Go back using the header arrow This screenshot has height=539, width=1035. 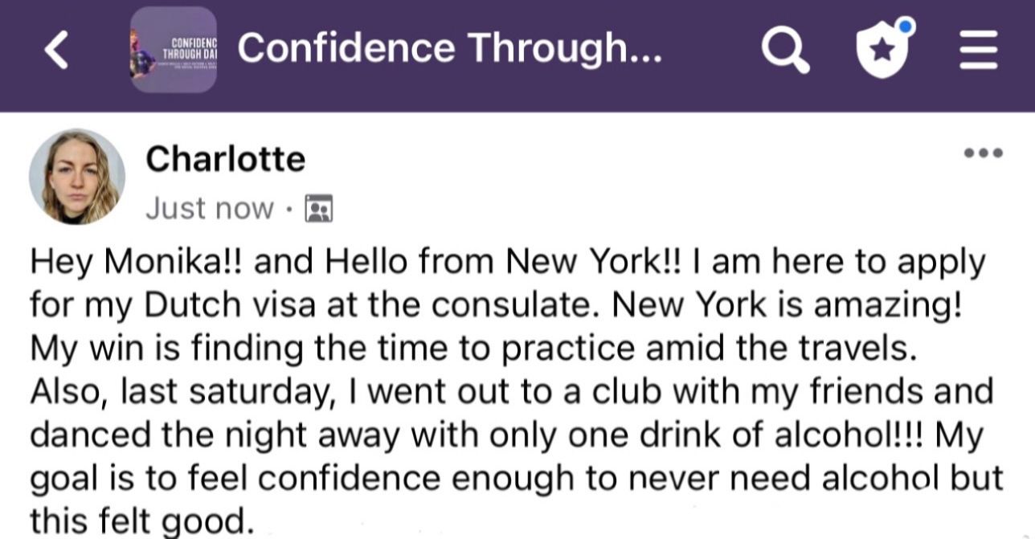pyautogui.click(x=55, y=50)
